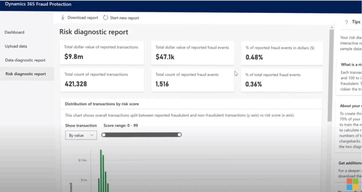Image resolution: width=362 pixels, height=192 pixels.
Task: Click the left handle of score range slider
Action: pos(104,135)
